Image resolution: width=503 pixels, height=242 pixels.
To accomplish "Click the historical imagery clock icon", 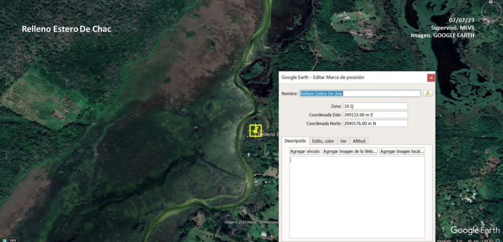I will click(x=5, y=240).
